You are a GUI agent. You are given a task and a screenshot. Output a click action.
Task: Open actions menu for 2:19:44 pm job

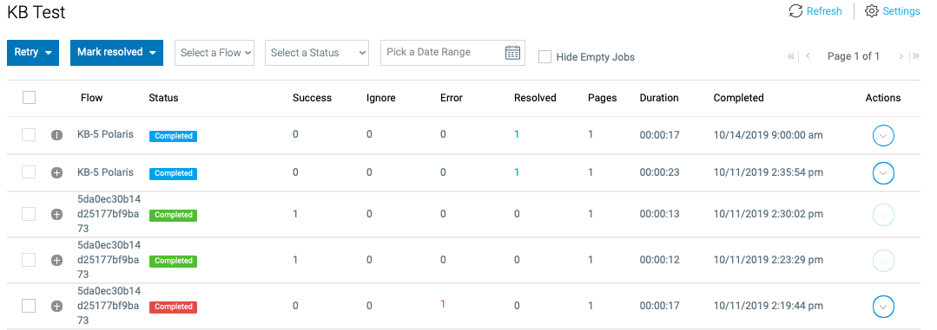click(883, 307)
